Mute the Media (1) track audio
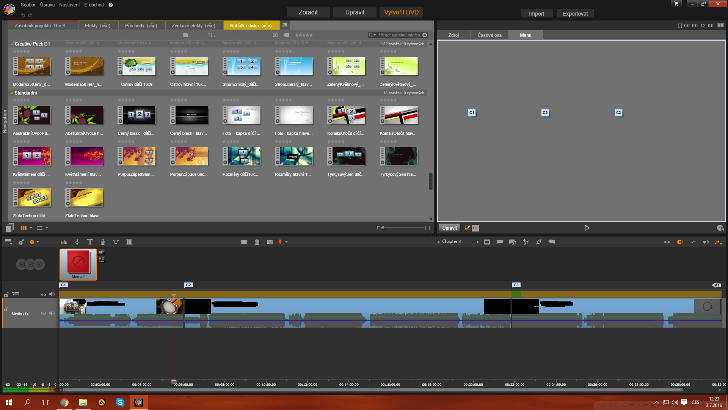This screenshot has height=410, width=728. point(52,313)
